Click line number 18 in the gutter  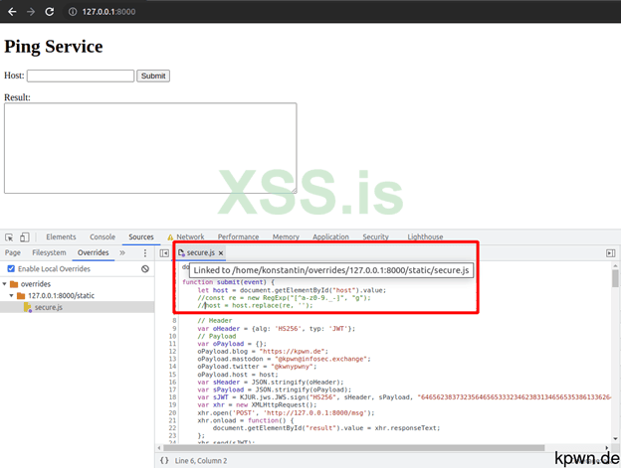172,396
